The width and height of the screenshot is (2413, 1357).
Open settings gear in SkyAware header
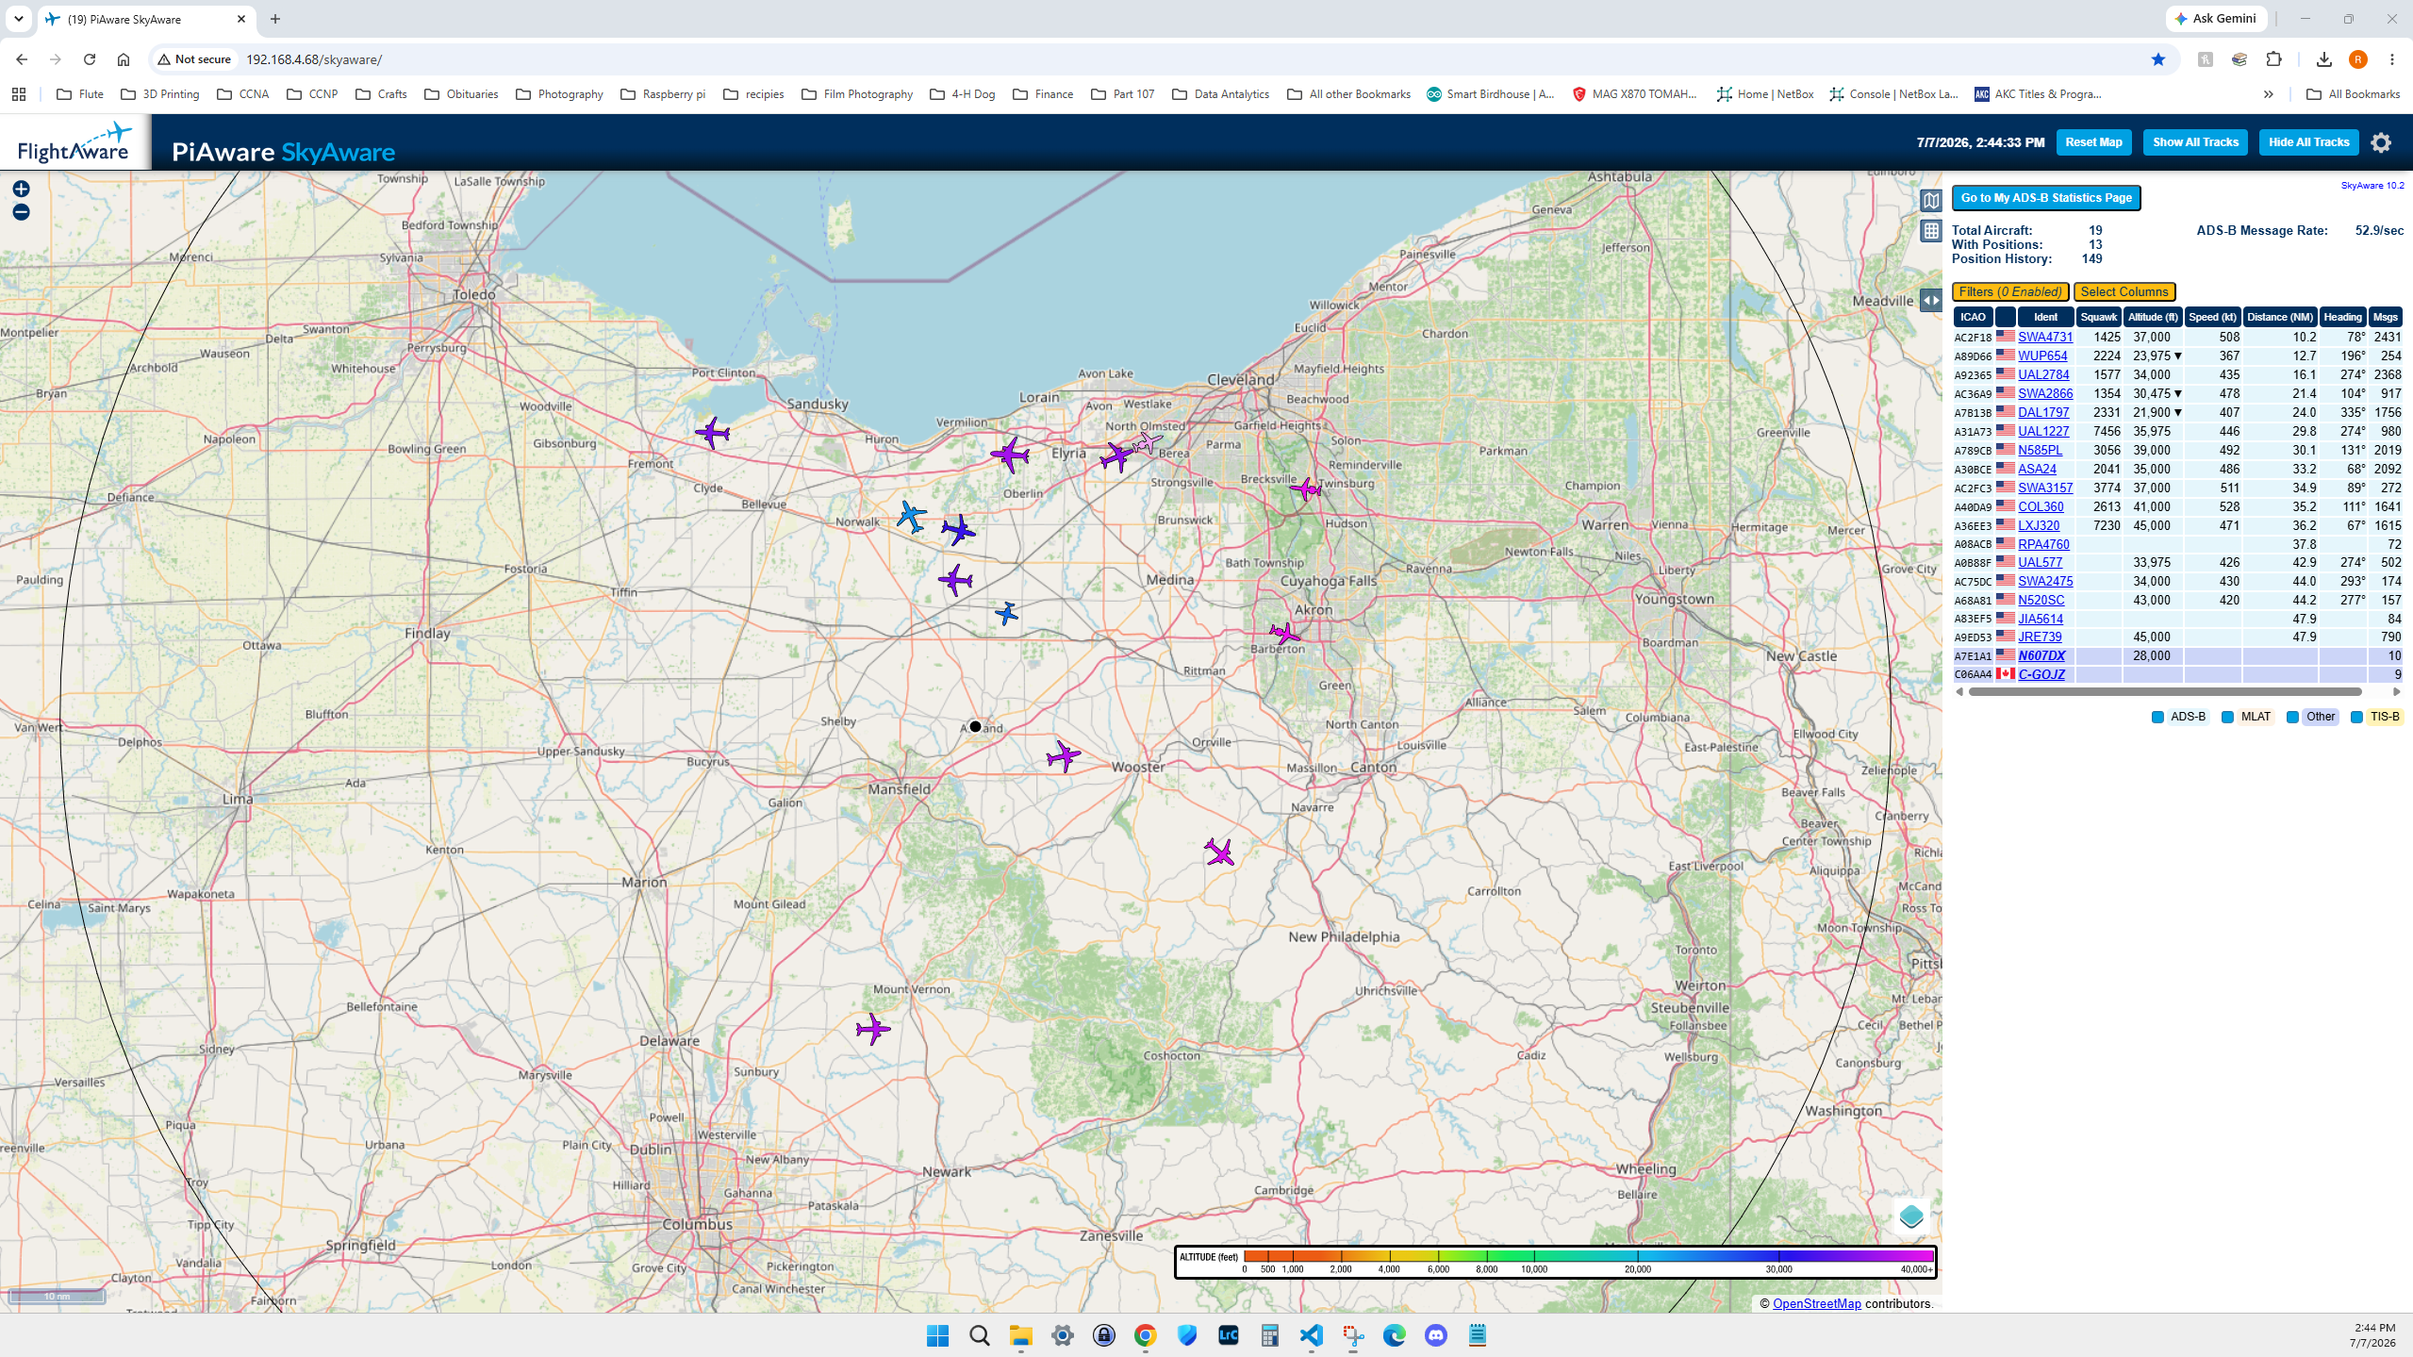2381,142
